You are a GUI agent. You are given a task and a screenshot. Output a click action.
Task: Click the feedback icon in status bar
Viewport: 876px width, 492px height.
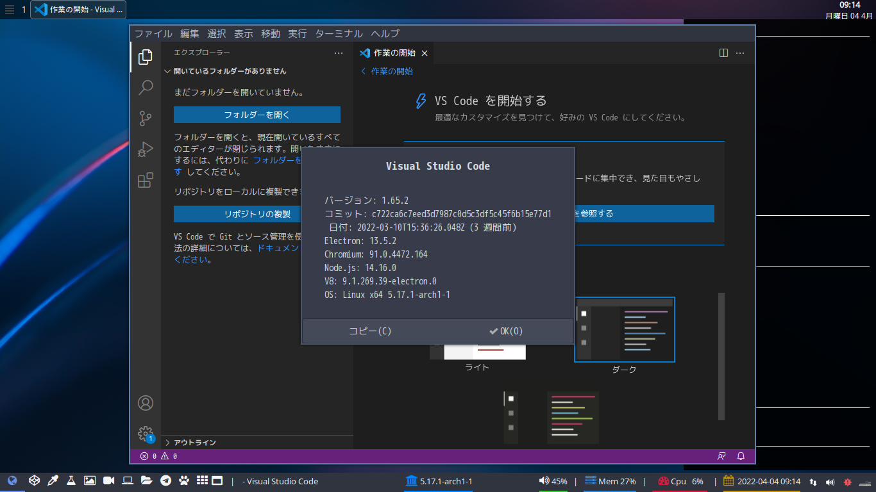pyautogui.click(x=721, y=456)
